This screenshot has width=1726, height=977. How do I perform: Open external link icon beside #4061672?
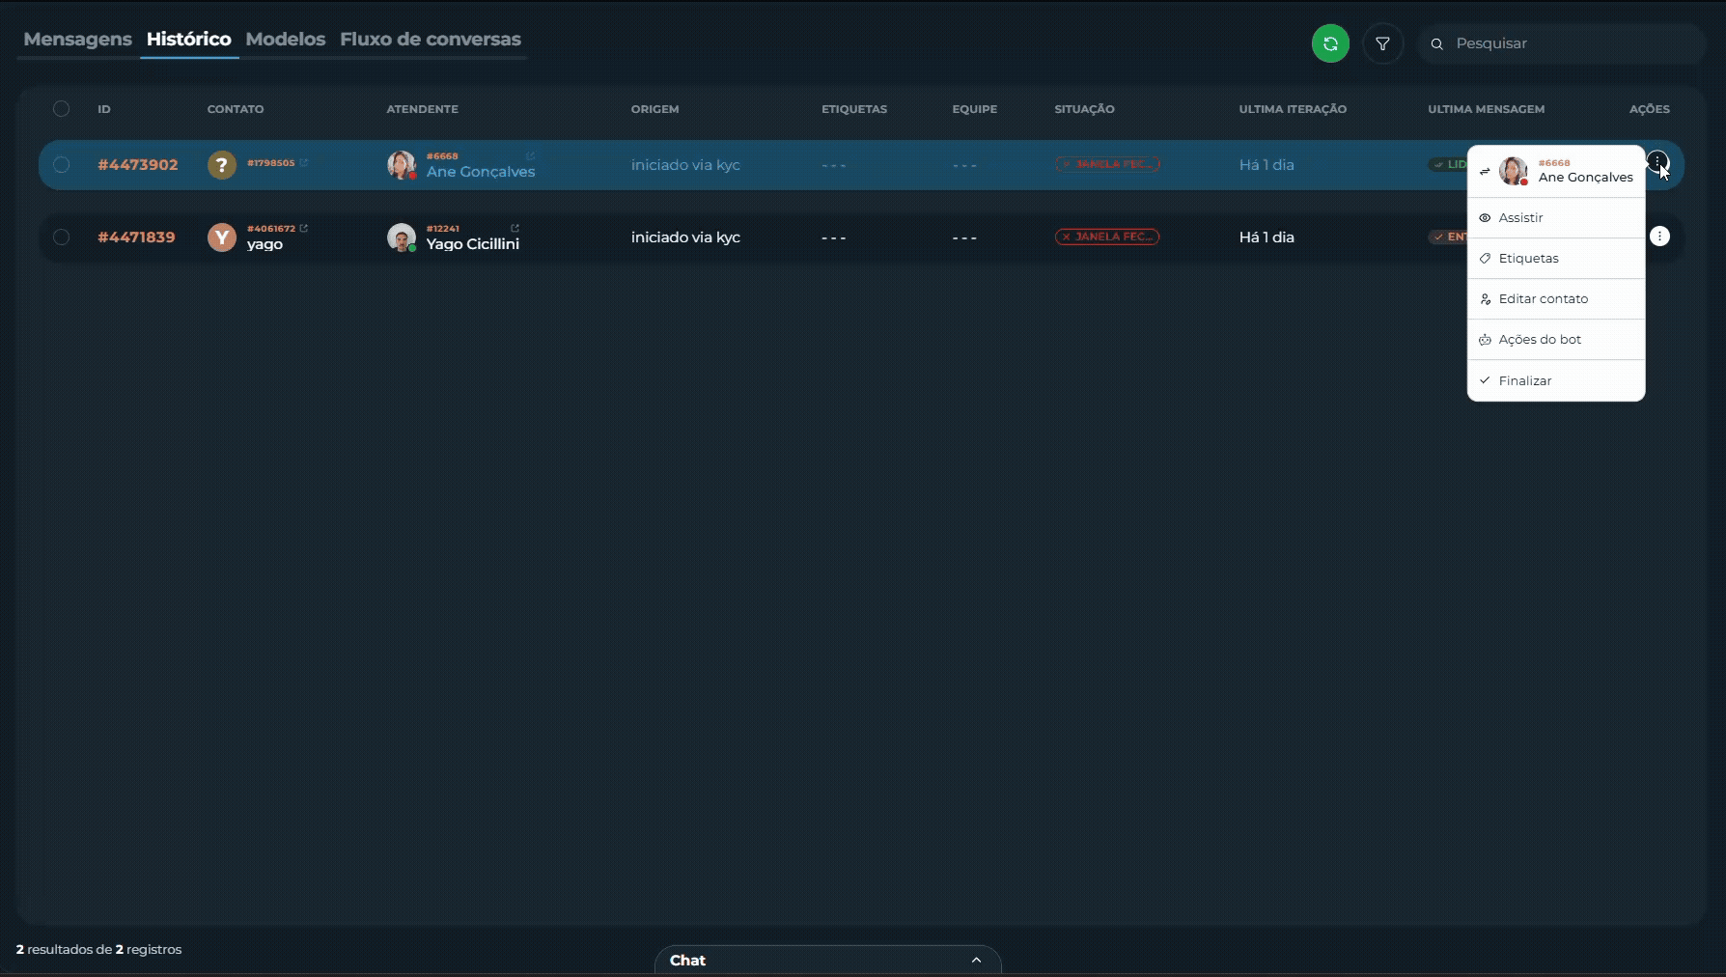click(303, 229)
